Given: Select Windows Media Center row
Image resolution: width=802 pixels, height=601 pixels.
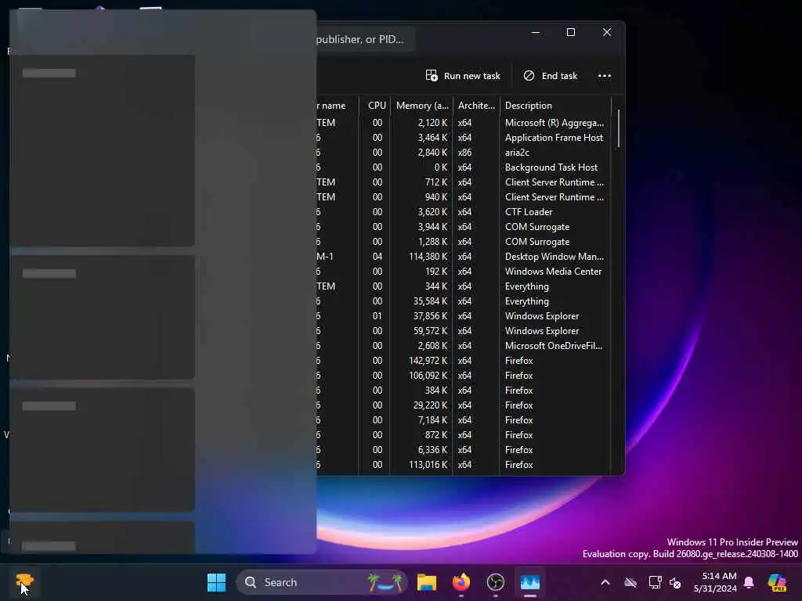Looking at the screenshot, I should (464, 272).
